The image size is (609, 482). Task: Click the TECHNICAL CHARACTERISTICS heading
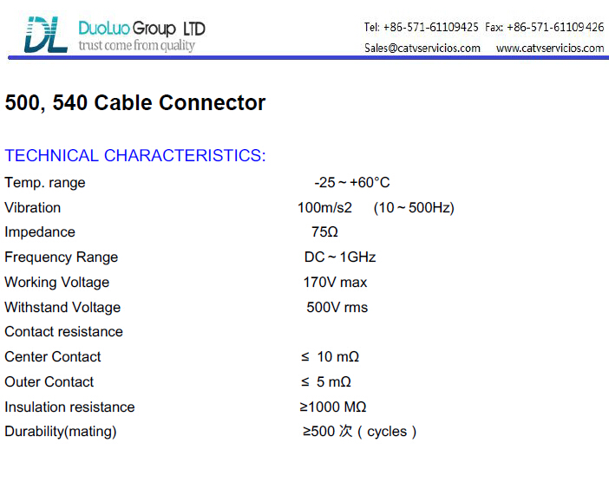point(135,156)
